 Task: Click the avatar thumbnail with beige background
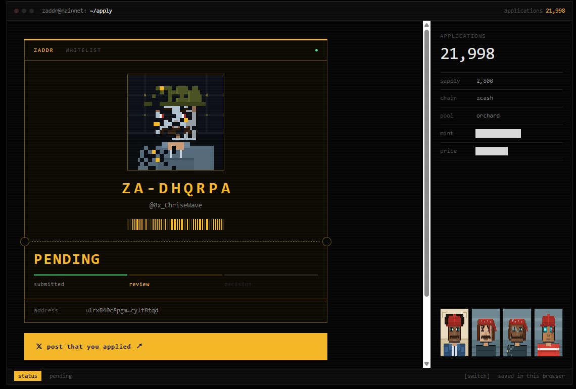pyautogui.click(x=454, y=332)
